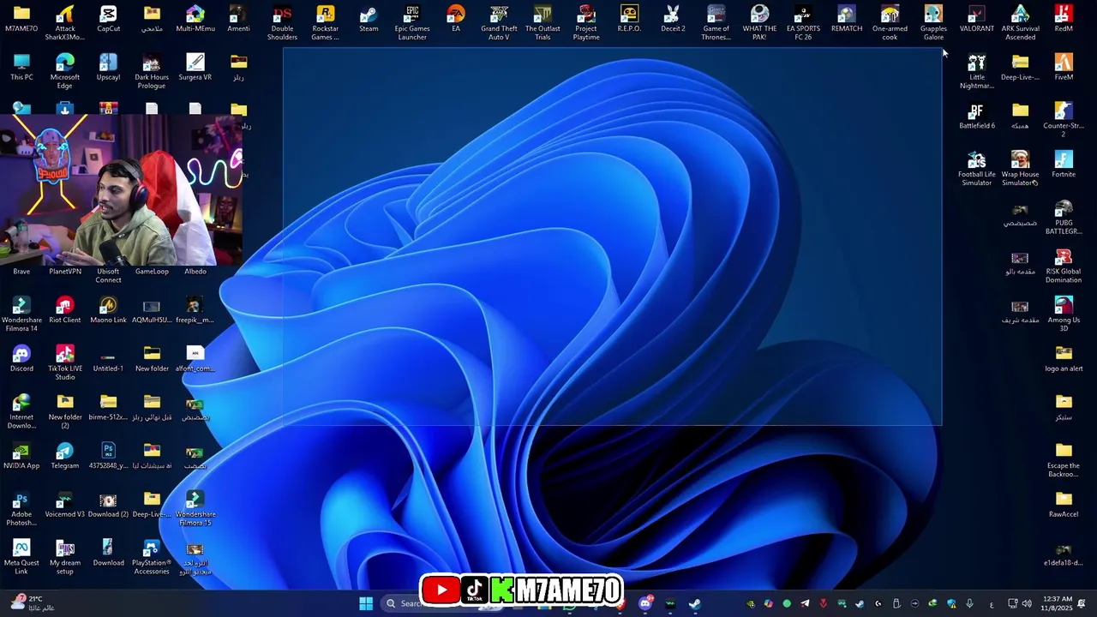Image resolution: width=1097 pixels, height=617 pixels.
Task: Open Deceit 2 desktop icon
Action: [673, 19]
